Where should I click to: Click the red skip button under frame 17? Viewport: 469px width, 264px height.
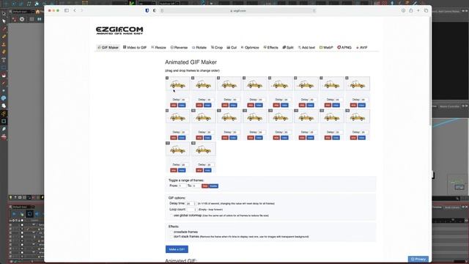tap(174, 170)
